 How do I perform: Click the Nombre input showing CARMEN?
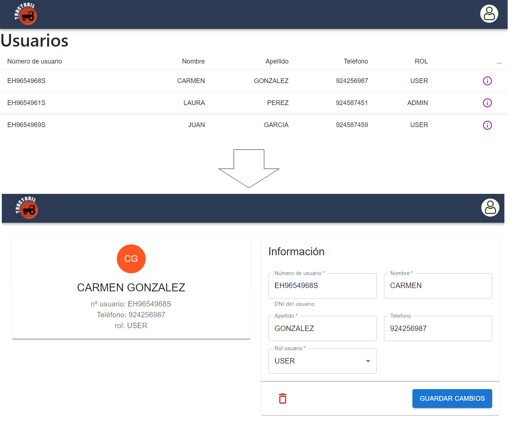[x=438, y=286]
